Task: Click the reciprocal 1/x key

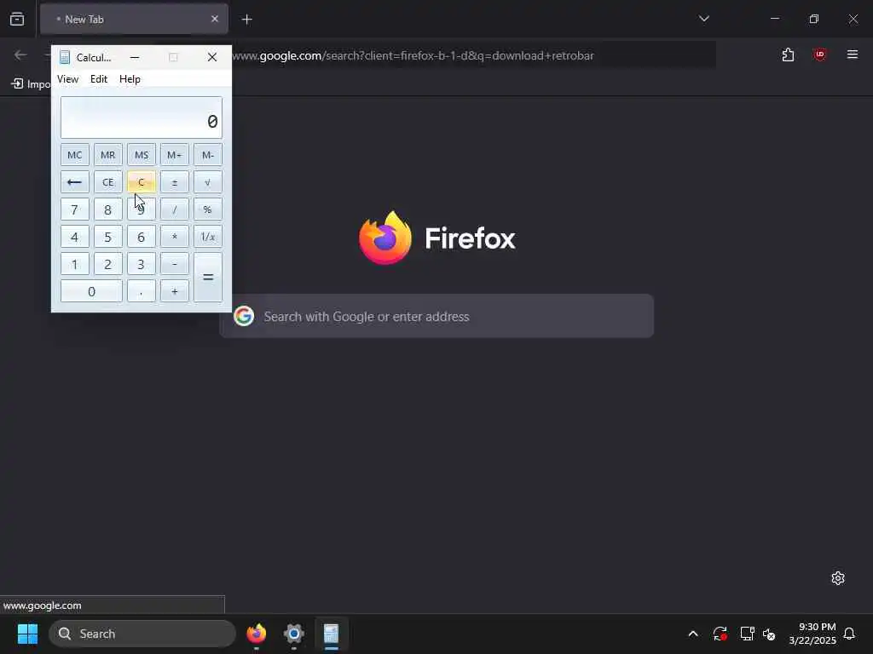Action: pos(208,237)
